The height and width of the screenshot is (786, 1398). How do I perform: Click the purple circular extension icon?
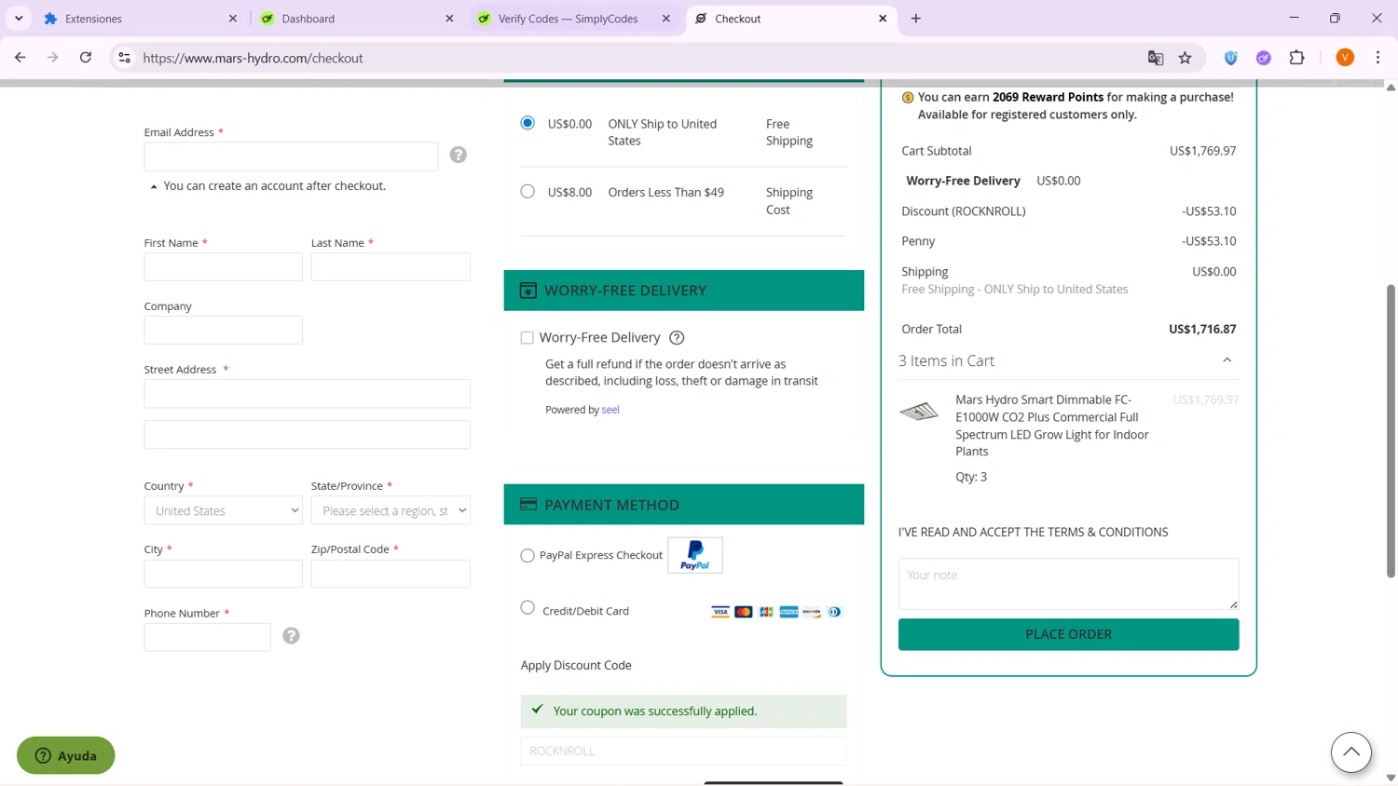[1264, 58]
